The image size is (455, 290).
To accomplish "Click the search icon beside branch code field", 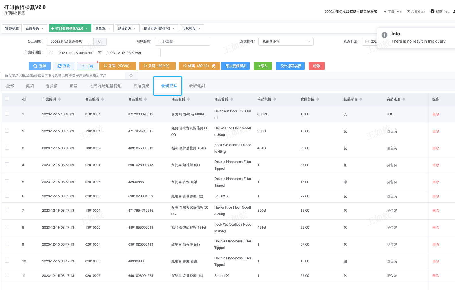I will 100,42.
